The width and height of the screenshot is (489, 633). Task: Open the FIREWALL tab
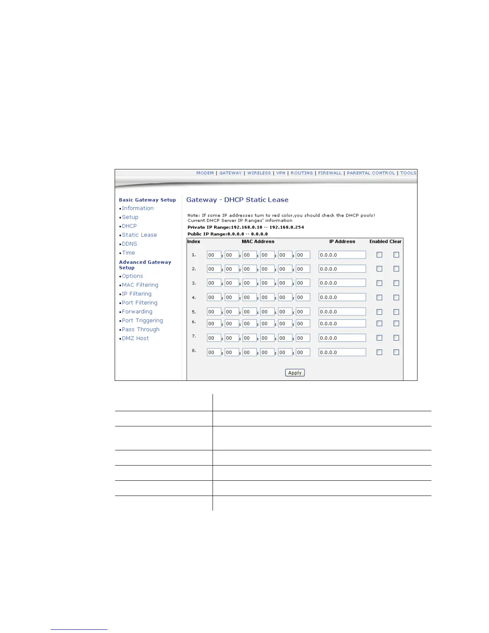tap(330, 173)
